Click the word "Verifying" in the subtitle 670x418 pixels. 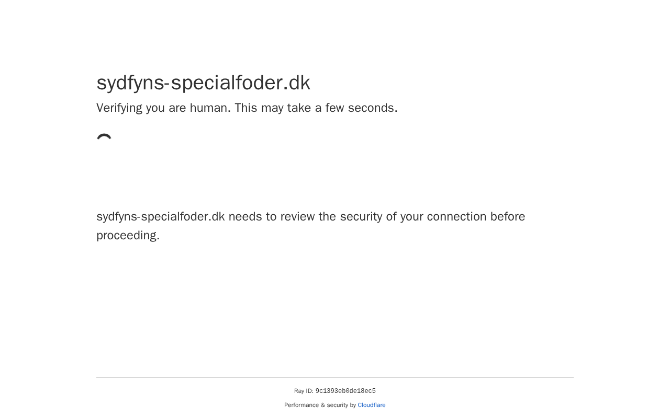click(x=119, y=108)
